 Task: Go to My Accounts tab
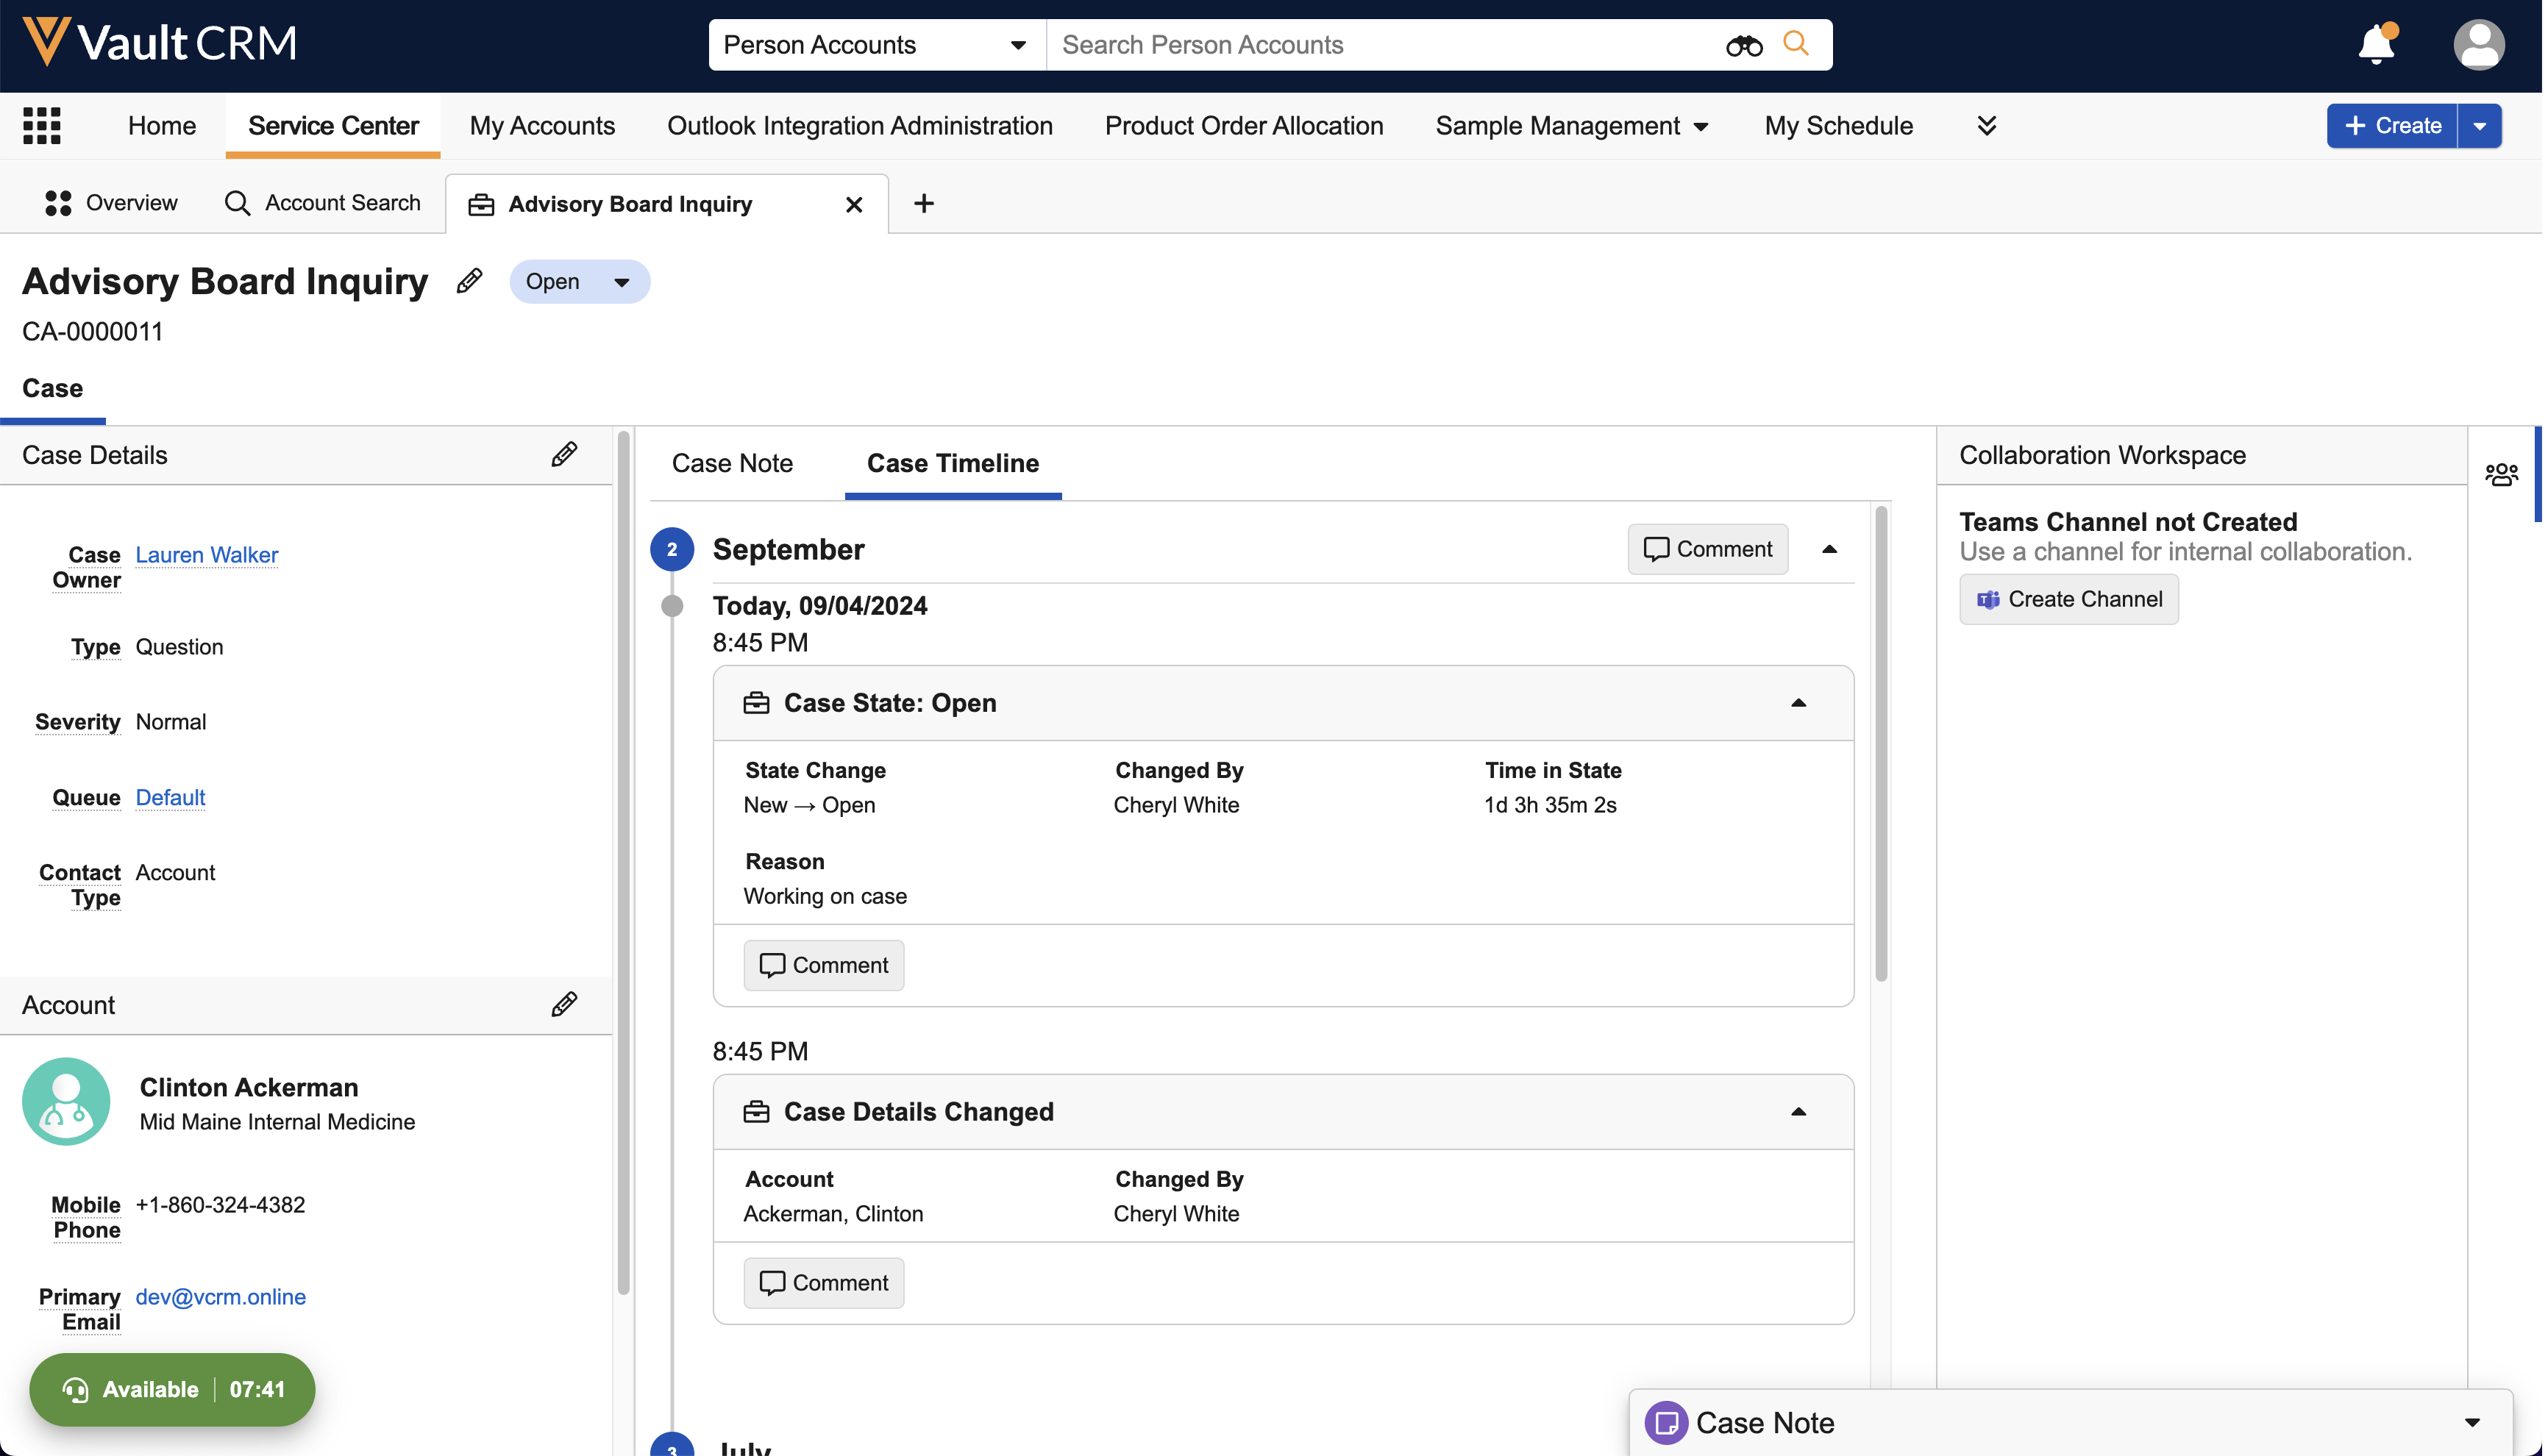(542, 126)
